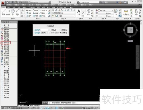Screen dimensions: 143x110
Task: Toggle the layer lock padlock icon
Action: tap(57, 16)
